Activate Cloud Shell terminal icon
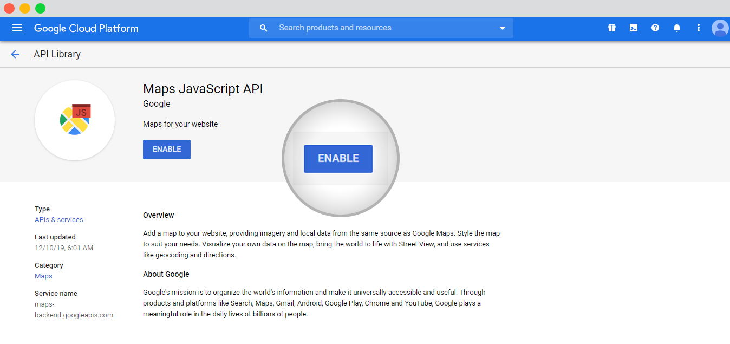This screenshot has height=344, width=730. [x=634, y=28]
